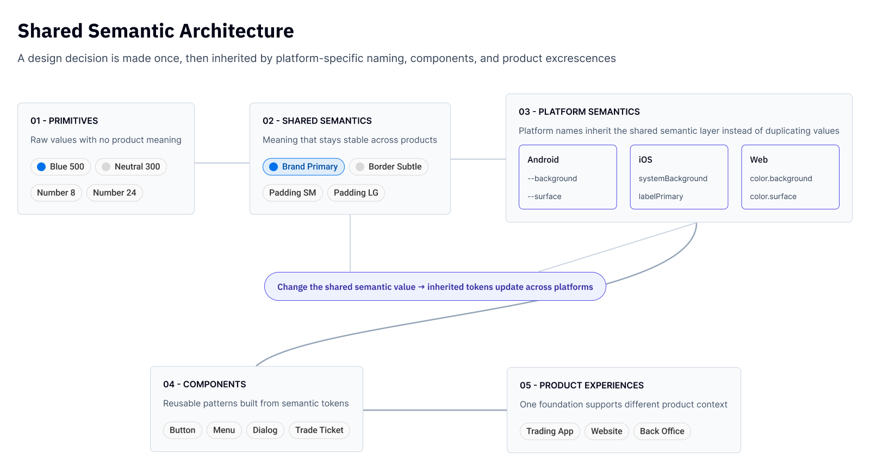Select the Menu component chip

tap(224, 430)
